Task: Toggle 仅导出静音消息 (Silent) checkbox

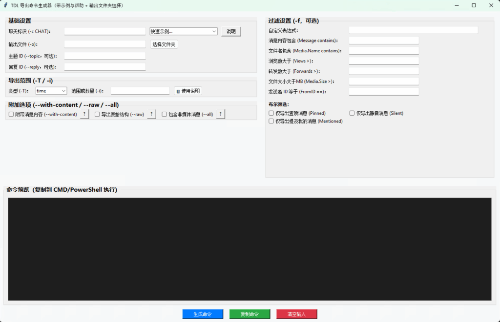Action: pyautogui.click(x=352, y=113)
